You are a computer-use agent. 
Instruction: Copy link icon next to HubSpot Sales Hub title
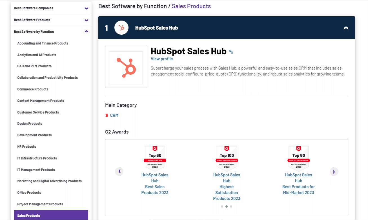click(231, 52)
